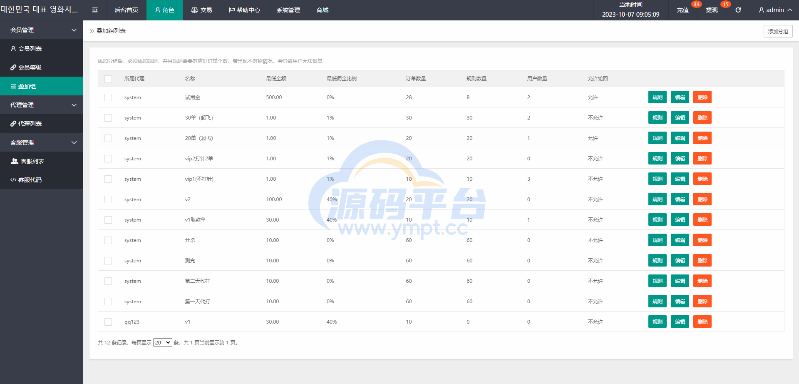Image resolution: width=799 pixels, height=384 pixels.
Task: Collapse the 代理管理 sidebar section
Action: coord(42,105)
